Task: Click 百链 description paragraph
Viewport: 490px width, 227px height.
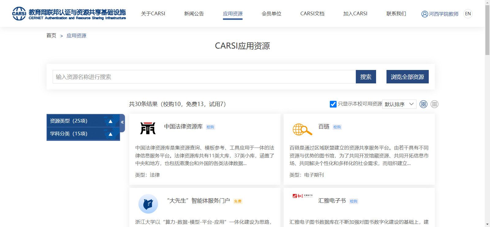Action: (x=359, y=156)
